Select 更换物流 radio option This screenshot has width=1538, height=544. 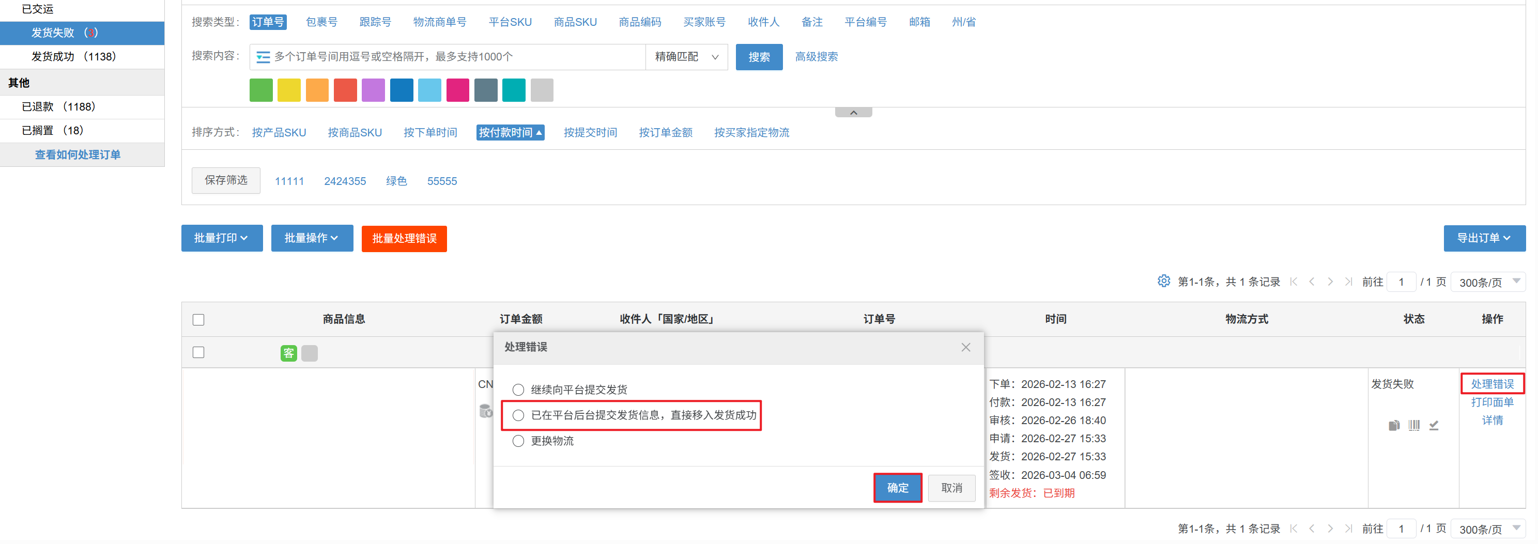pyautogui.click(x=518, y=441)
